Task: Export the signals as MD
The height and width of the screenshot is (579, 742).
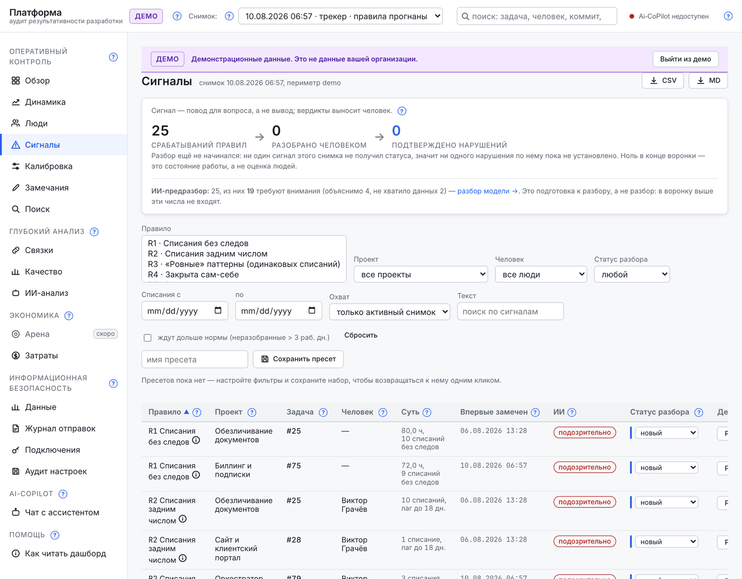Action: pos(708,81)
